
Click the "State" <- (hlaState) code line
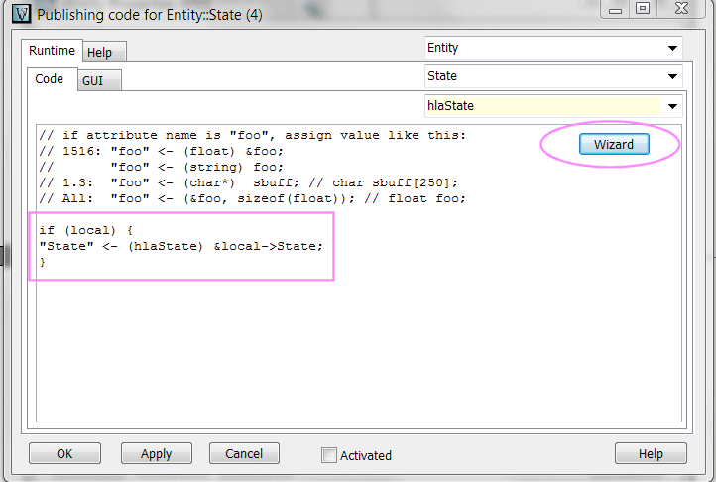[x=180, y=246]
